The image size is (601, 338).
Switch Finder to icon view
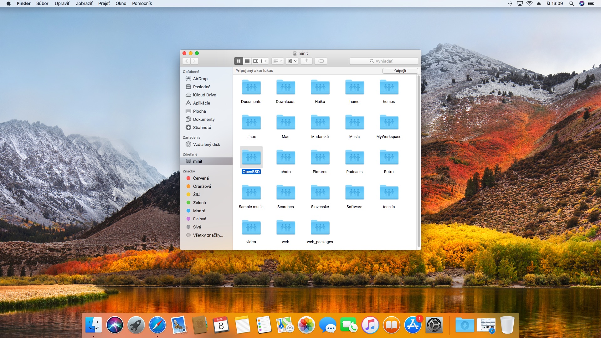coord(239,61)
